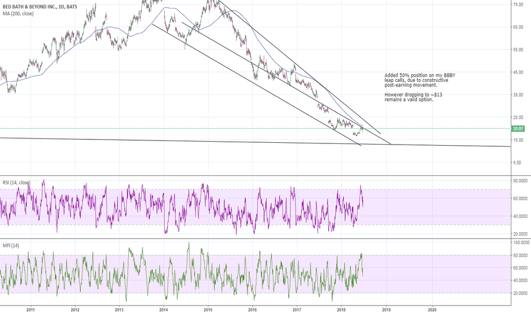Select the RSI (14, close) indicator label
Image resolution: width=531 pixels, height=313 pixels.
tap(17, 182)
